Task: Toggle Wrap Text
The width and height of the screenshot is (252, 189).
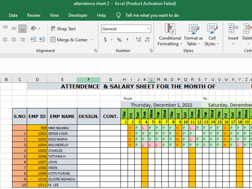Action: (63, 29)
